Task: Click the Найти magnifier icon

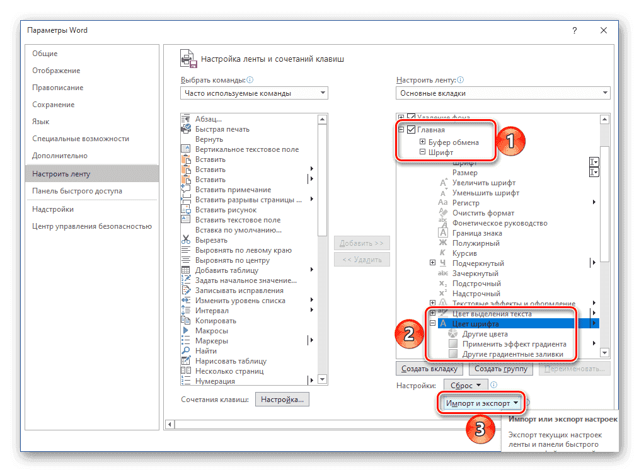Action: pyautogui.click(x=185, y=351)
